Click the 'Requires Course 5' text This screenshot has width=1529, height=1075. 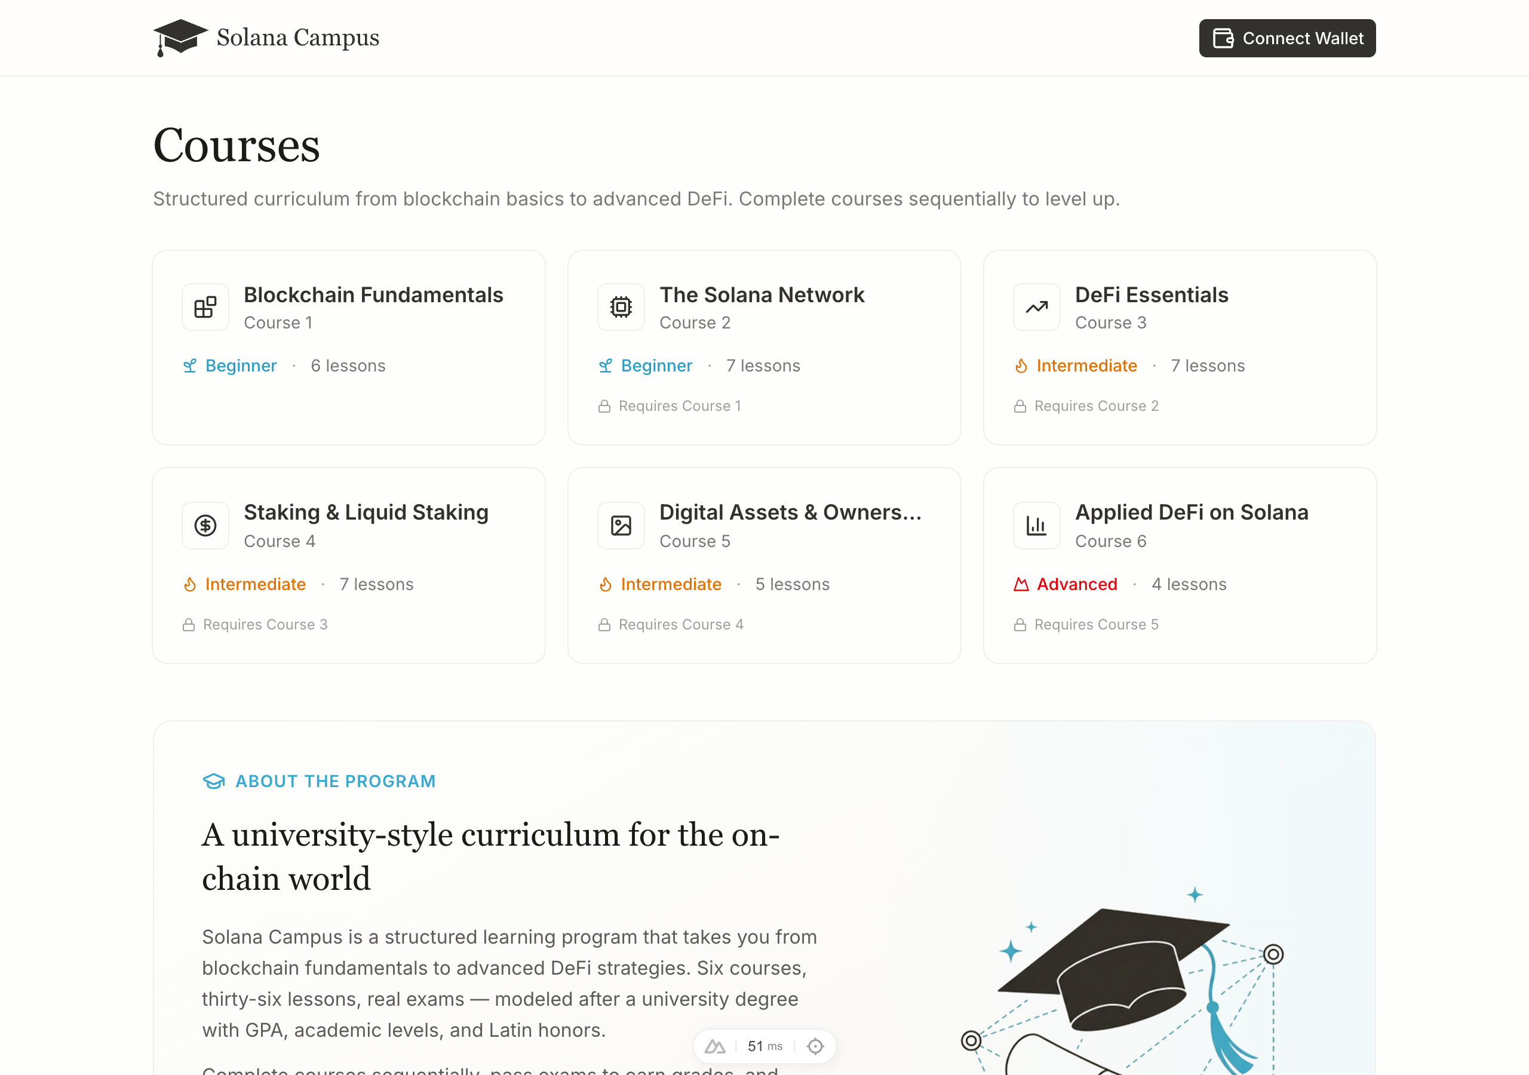1096,625
